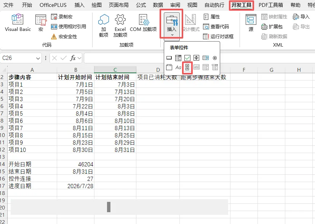315x224 pixels.
Task: Select the 开发工具 tab
Action: point(241,5)
